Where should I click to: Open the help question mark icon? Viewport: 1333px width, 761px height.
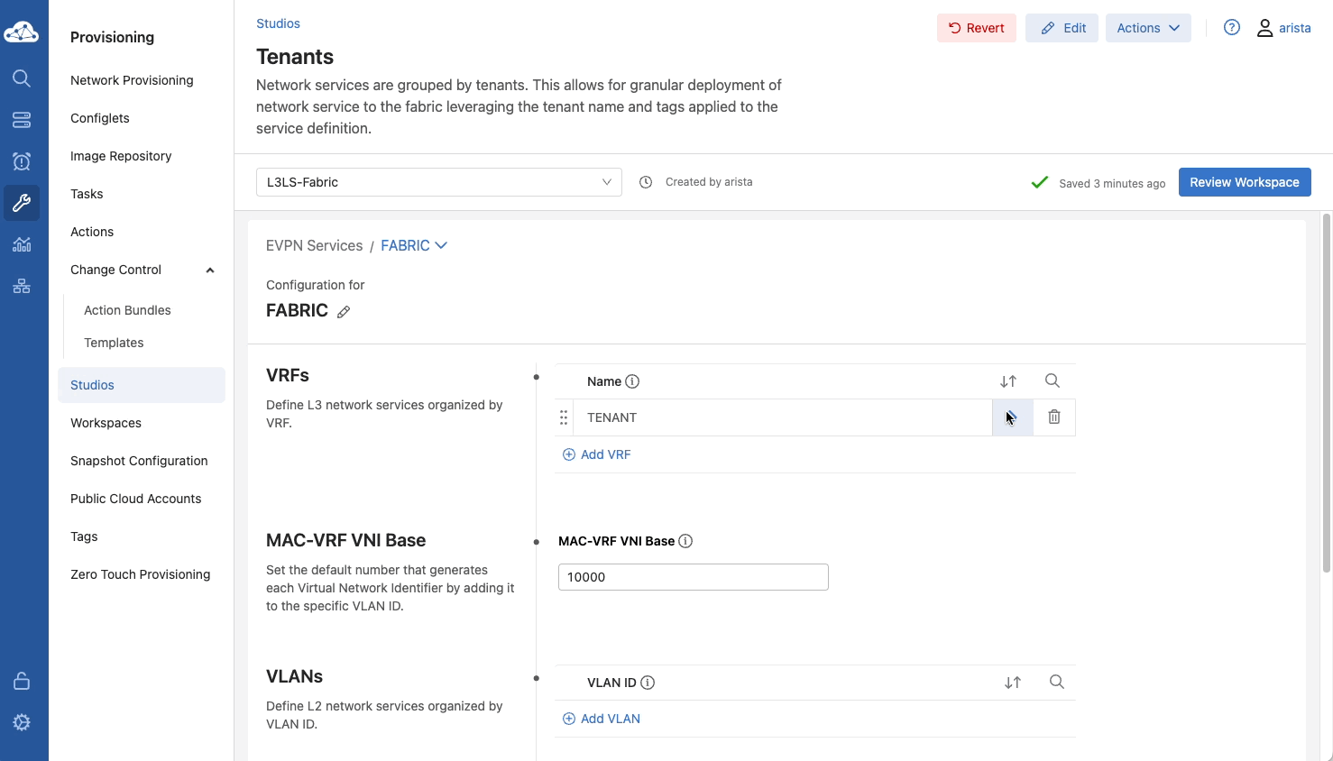[x=1231, y=28]
